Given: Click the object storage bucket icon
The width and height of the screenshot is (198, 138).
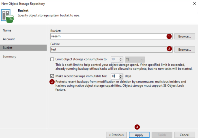Looking at the screenshot, I should pos(7,16).
